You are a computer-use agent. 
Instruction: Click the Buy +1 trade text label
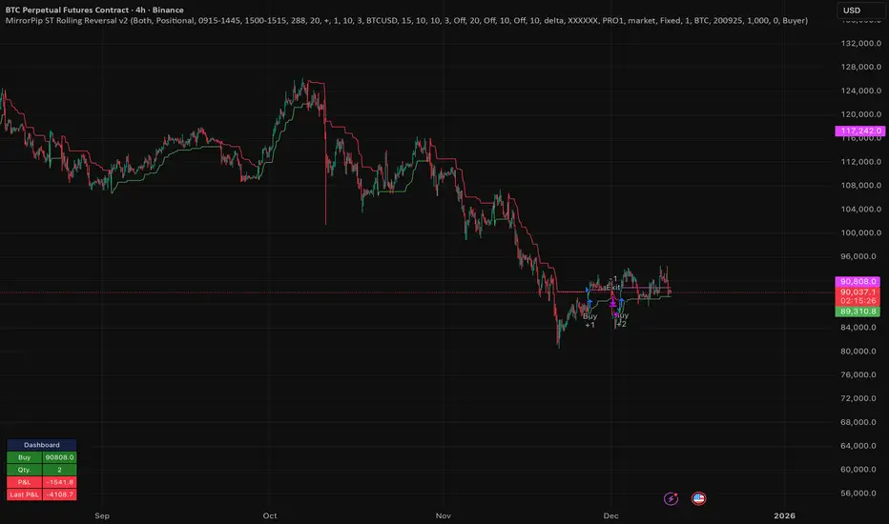click(x=590, y=321)
